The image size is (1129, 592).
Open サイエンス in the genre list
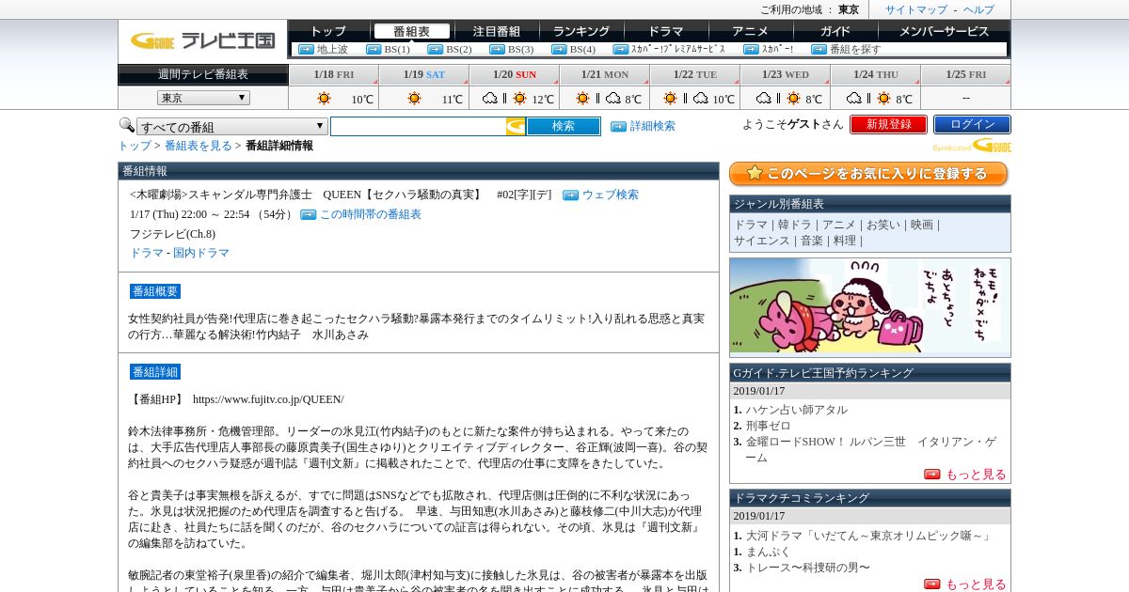[x=762, y=241]
